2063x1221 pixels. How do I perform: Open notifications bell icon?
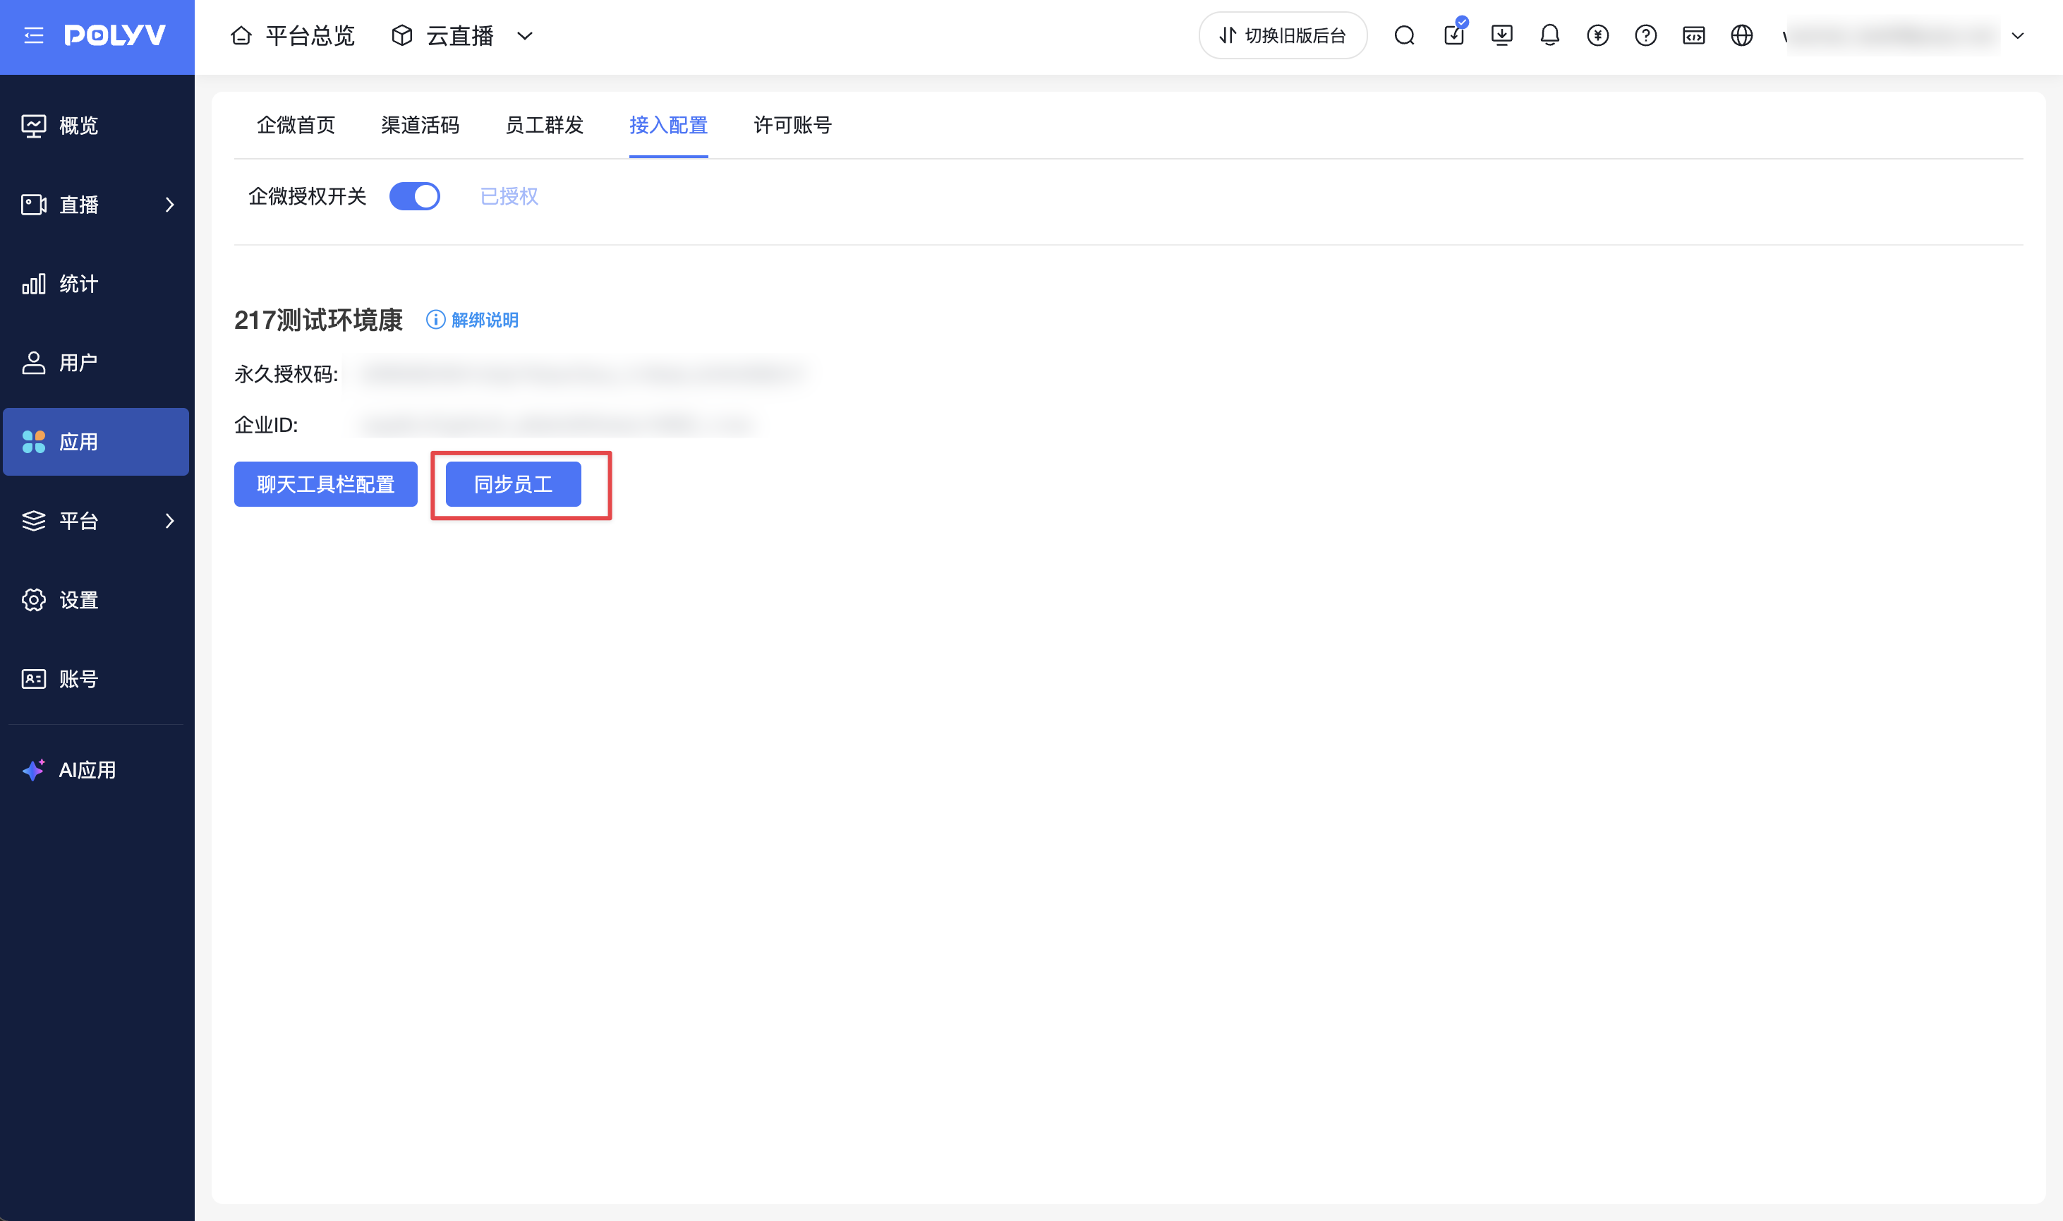point(1550,35)
